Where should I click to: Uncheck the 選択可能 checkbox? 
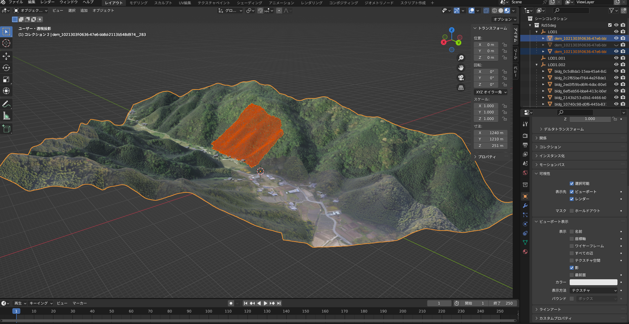point(572,184)
